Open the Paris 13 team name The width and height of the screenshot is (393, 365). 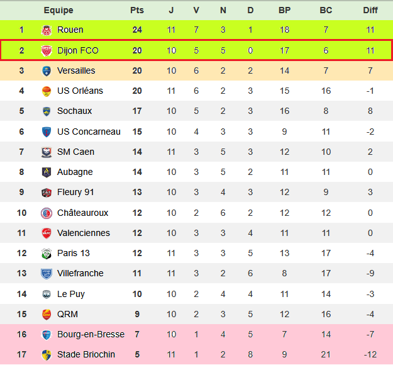[74, 253]
